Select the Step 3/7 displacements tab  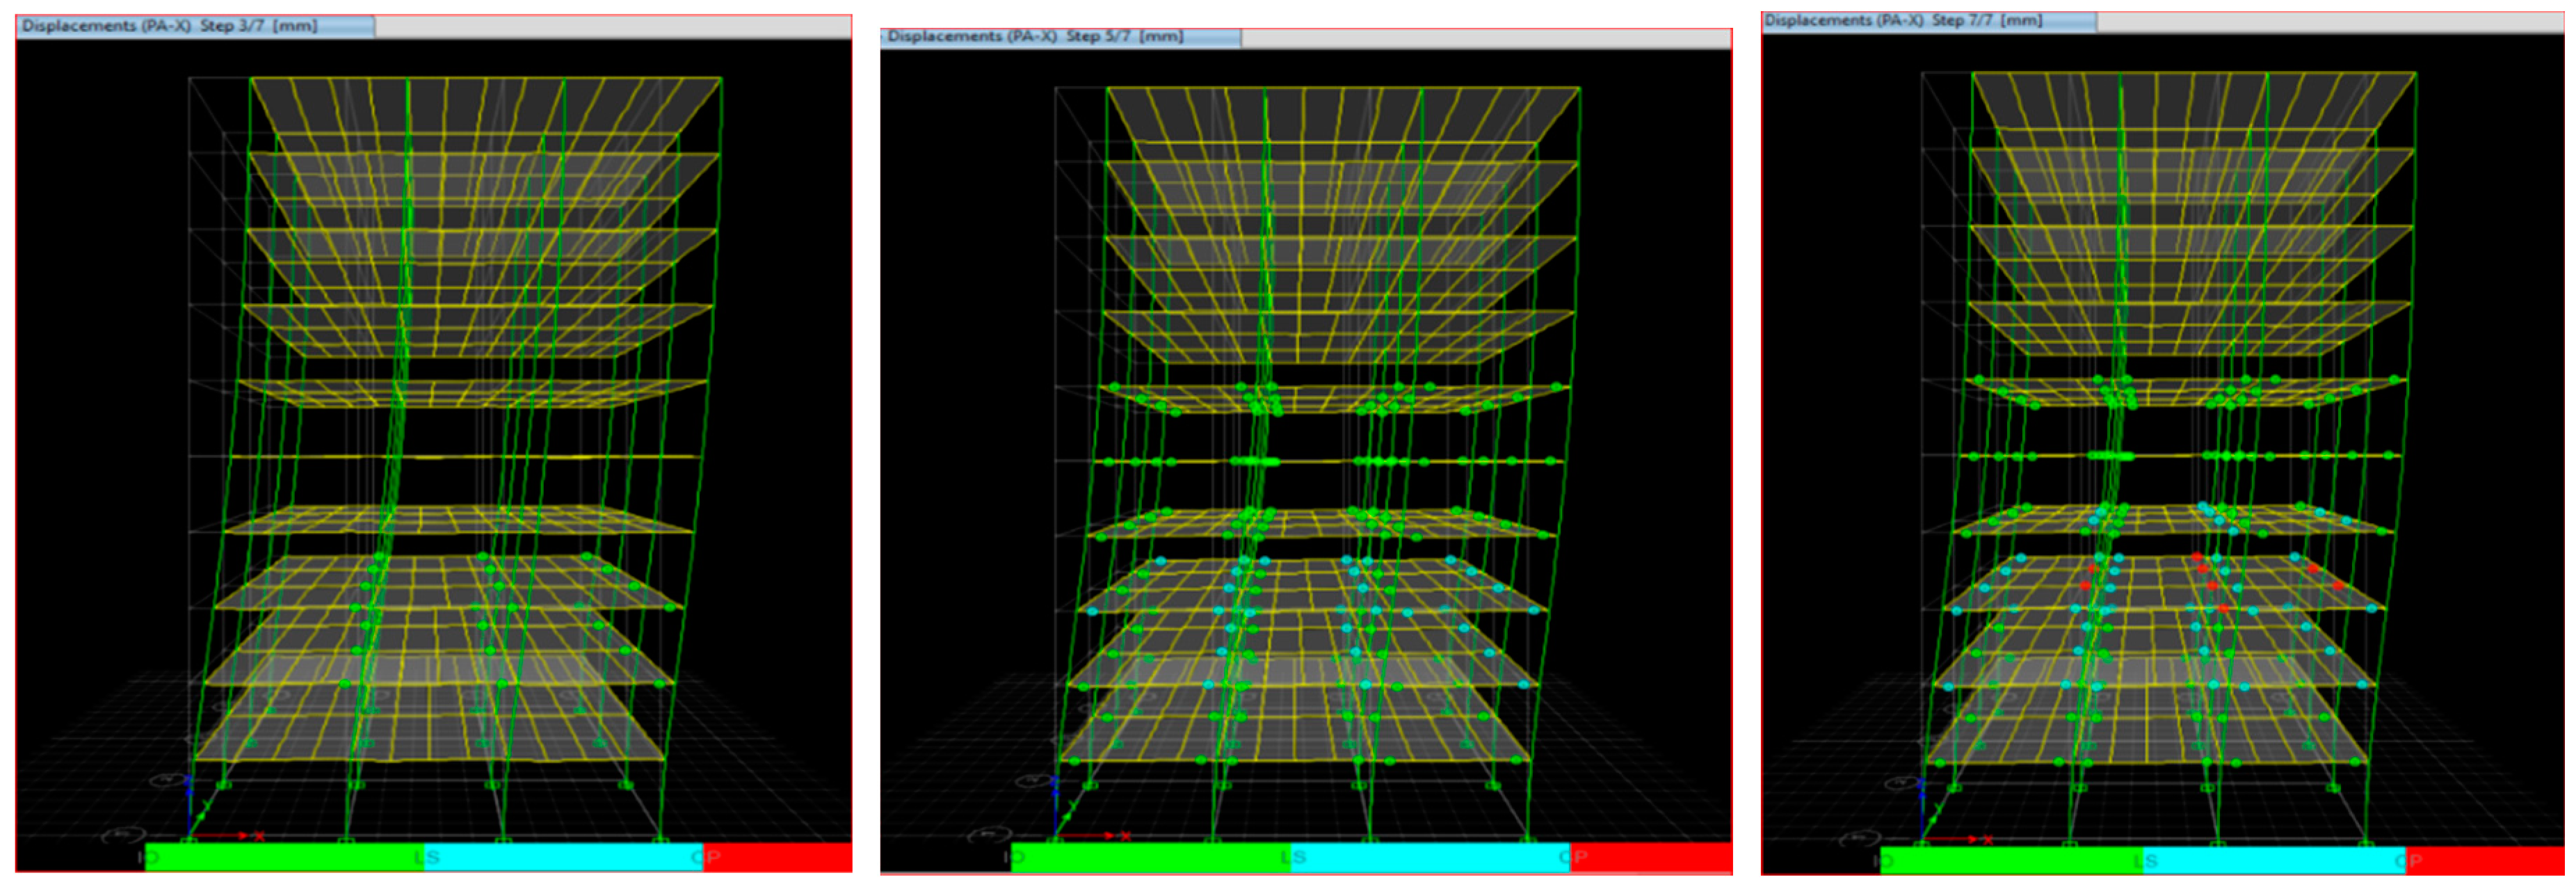coord(195,26)
